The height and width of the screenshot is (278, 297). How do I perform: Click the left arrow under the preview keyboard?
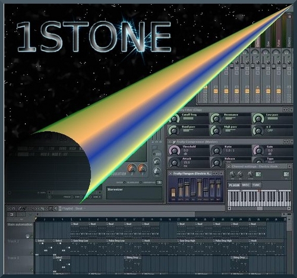point(229,208)
